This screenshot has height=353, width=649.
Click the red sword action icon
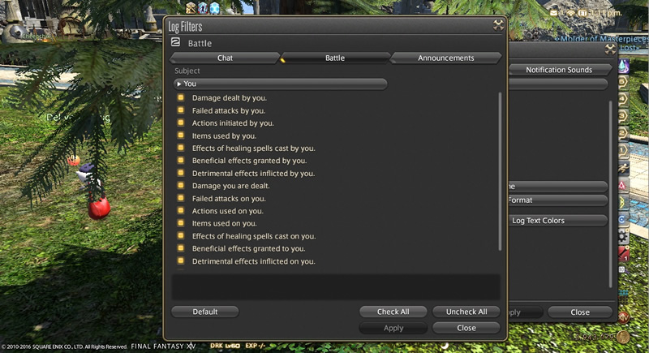pos(624,253)
